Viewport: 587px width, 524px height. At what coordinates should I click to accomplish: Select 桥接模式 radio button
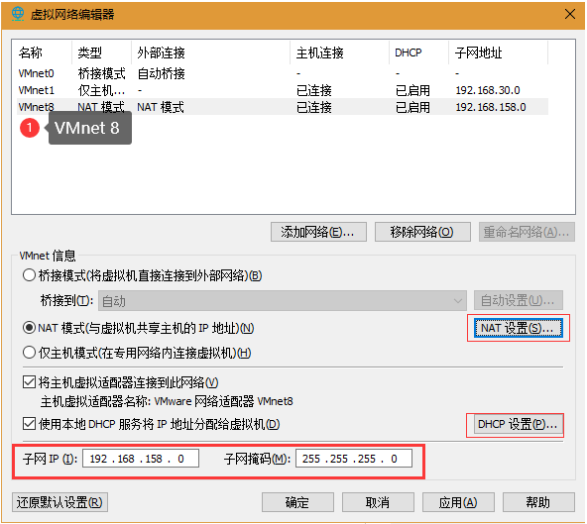click(x=29, y=275)
